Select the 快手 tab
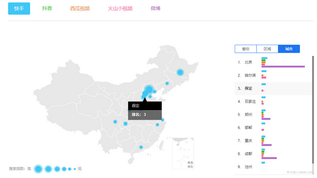The width and height of the screenshot is (317, 178). tap(19, 8)
